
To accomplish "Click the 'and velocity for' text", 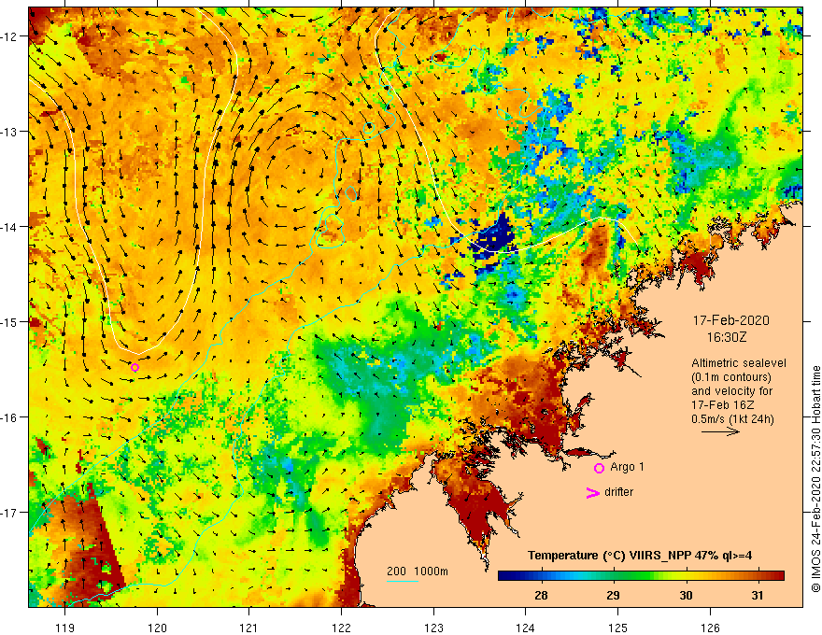I will (731, 391).
